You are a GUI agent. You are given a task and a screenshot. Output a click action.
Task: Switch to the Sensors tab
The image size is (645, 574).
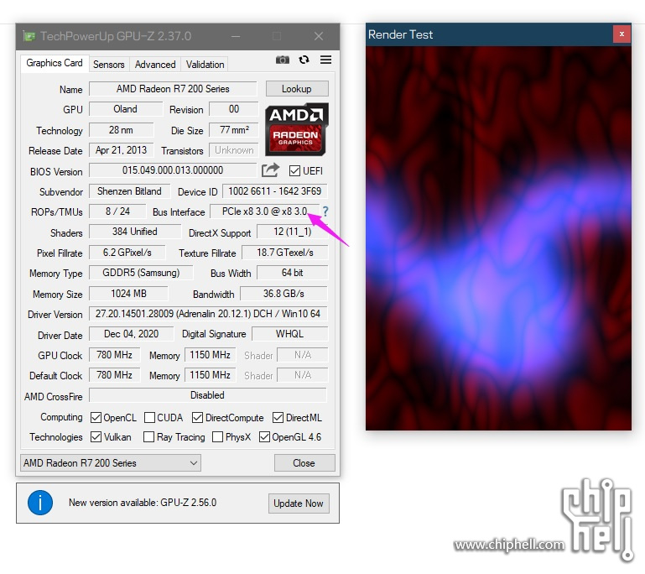pos(108,65)
